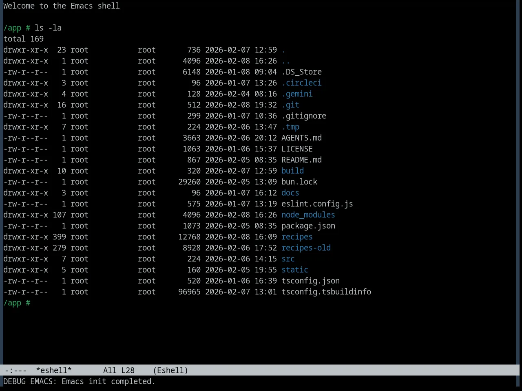Click the LICENSE file name

pos(297,149)
